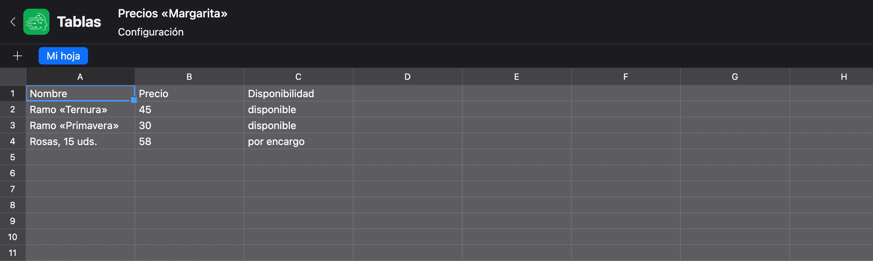Click the Nombre cell
The width and height of the screenshot is (873, 261).
80,94
